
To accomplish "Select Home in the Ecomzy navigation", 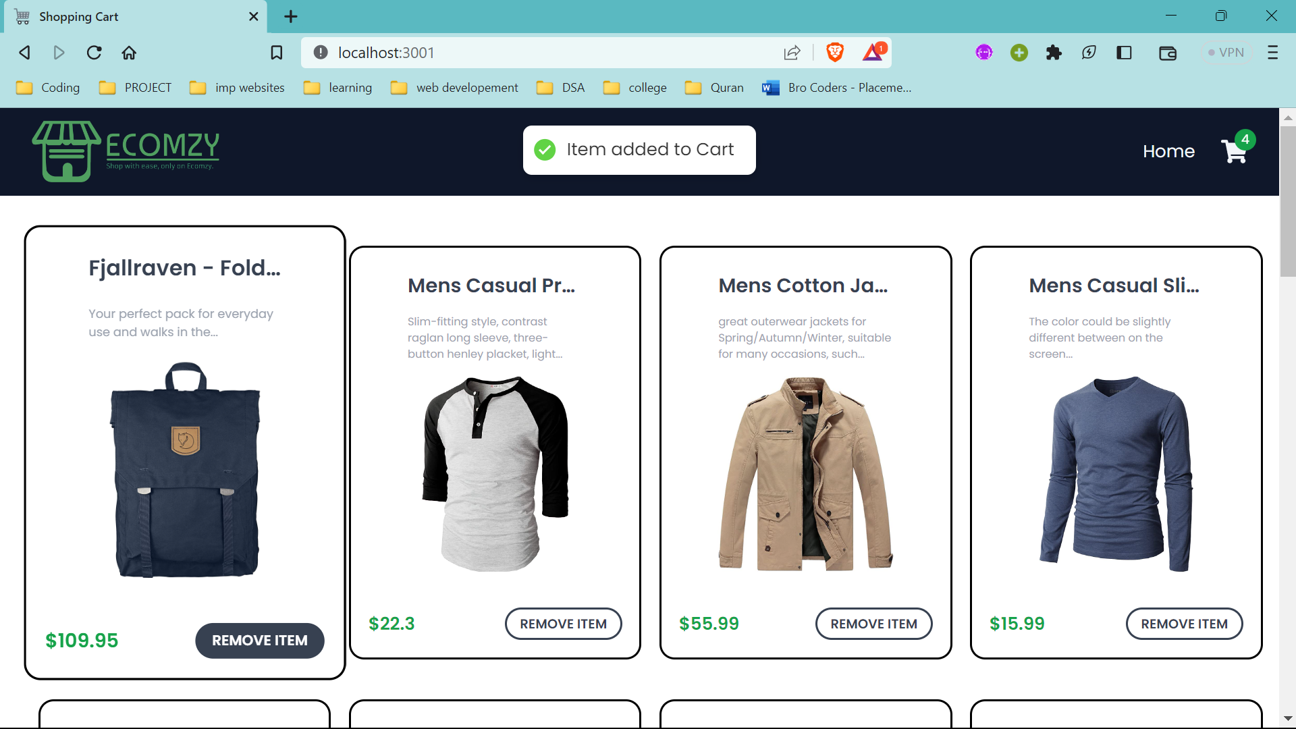I will [1169, 151].
